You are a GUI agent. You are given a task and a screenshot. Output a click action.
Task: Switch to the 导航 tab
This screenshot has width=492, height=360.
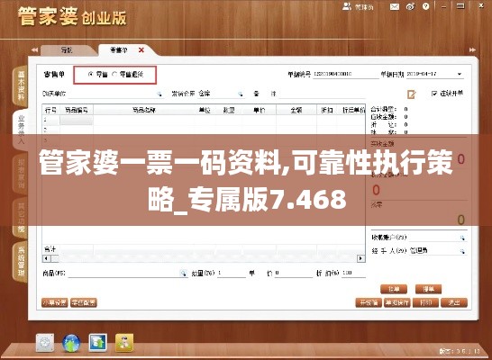point(67,50)
